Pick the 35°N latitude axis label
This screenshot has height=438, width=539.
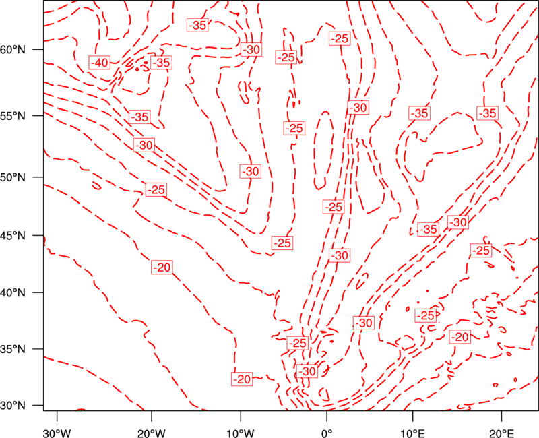point(13,349)
